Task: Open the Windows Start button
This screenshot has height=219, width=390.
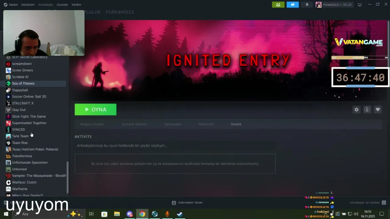Action: 6,214
